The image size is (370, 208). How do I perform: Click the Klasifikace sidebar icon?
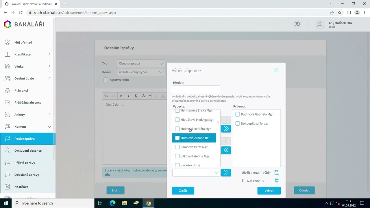point(8,54)
